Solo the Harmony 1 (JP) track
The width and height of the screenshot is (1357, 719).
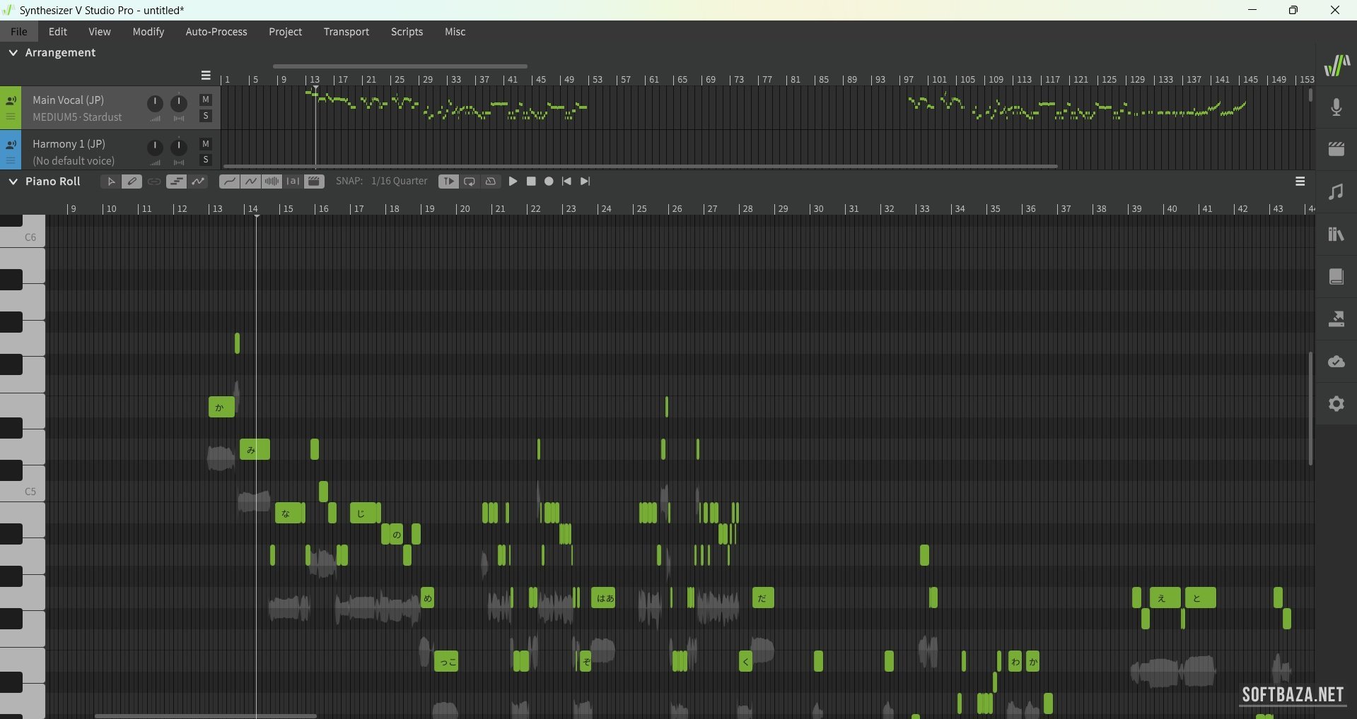click(x=206, y=160)
